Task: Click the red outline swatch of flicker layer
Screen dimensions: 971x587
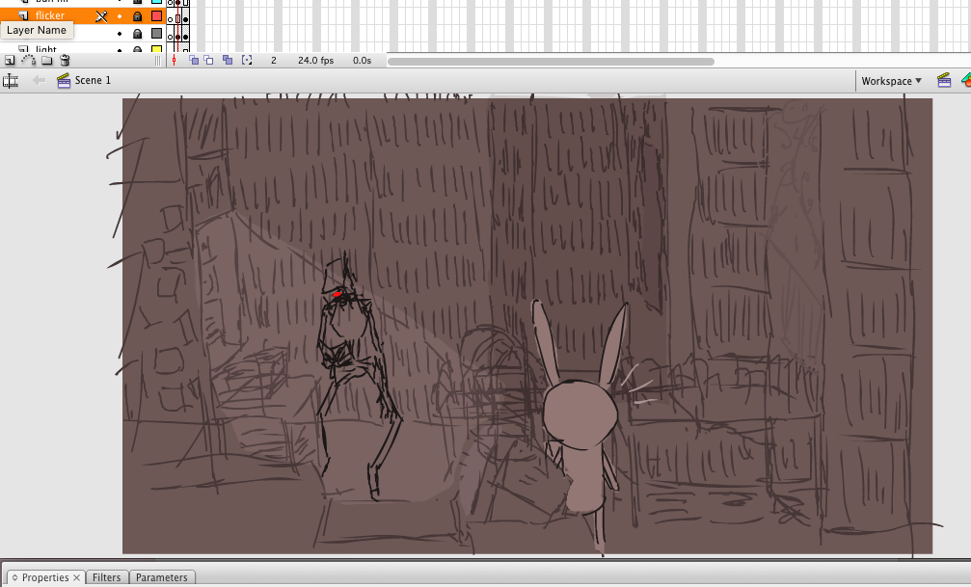Action: [156, 16]
